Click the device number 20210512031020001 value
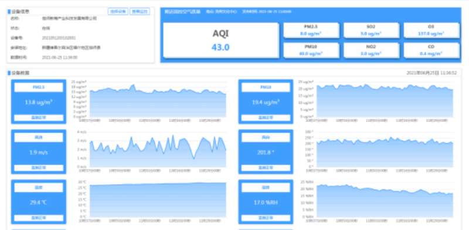Viewport: 469px width, 230px height. (59, 38)
